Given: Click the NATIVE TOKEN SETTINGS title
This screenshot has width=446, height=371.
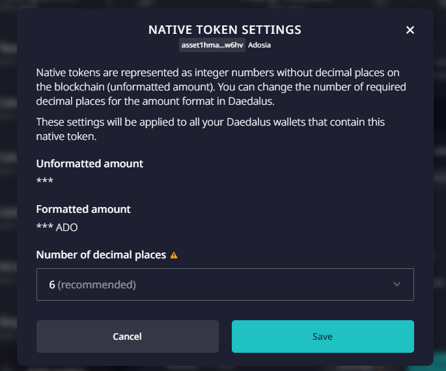Looking at the screenshot, I should (225, 30).
